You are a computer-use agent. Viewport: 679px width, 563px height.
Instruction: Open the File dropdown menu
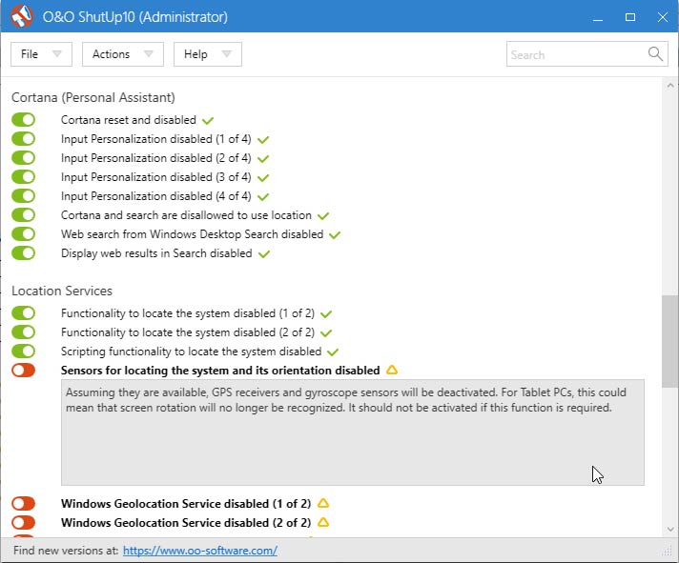click(x=41, y=54)
